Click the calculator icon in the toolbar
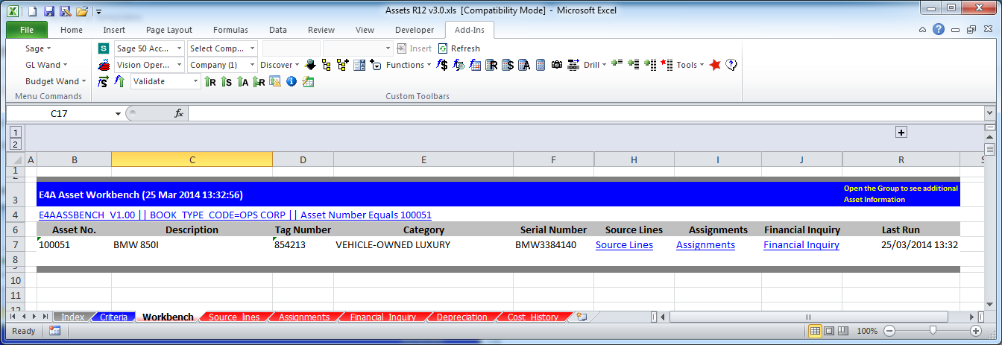The height and width of the screenshot is (345, 1002). point(541,65)
